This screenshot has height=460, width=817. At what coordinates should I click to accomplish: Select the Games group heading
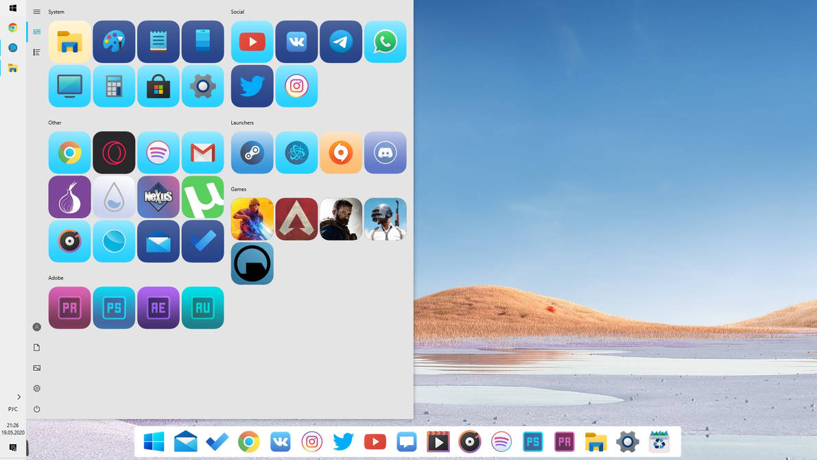[239, 189]
